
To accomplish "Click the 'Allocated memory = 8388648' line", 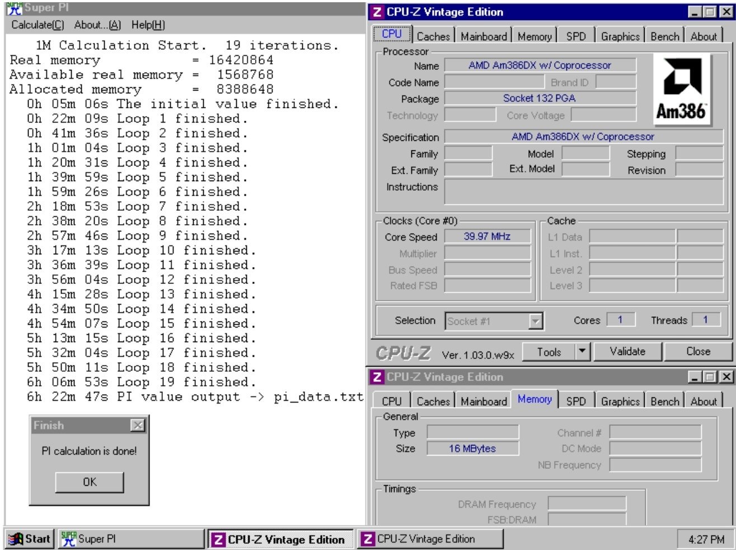I will point(142,89).
